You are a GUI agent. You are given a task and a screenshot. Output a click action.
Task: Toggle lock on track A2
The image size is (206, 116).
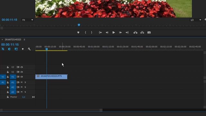pos(8,87)
